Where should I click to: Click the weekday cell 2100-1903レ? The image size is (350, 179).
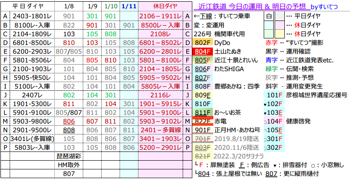pyautogui.click(x=32, y=69)
